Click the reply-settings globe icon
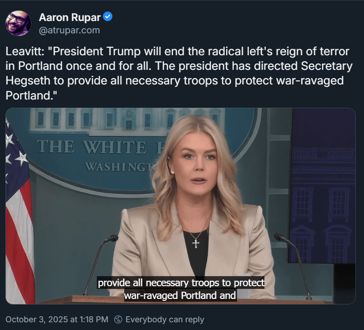The width and height of the screenshot is (364, 330). 118,320
